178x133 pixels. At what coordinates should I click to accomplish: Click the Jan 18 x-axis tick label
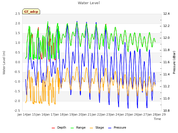click(59, 114)
